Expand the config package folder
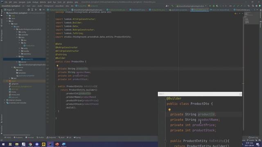262x147 pixels. [x=17, y=32]
